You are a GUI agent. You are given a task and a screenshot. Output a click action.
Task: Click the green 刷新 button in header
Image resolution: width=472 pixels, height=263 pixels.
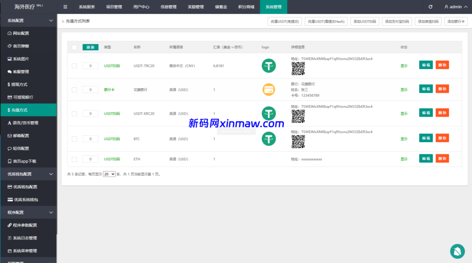(90, 48)
